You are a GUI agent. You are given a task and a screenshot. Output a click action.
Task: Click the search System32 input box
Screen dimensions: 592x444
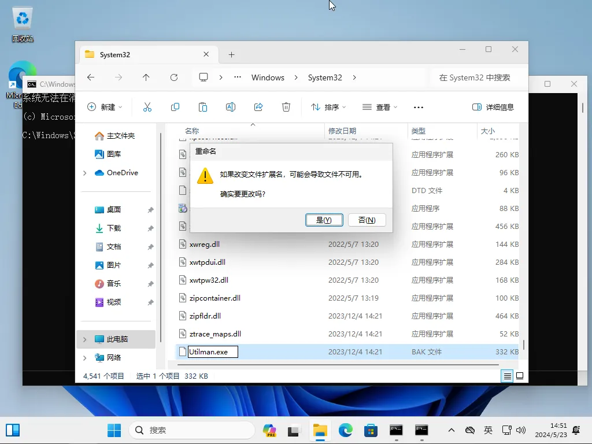click(x=478, y=77)
